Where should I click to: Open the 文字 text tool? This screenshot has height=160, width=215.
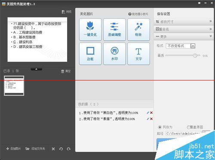tap(138, 54)
